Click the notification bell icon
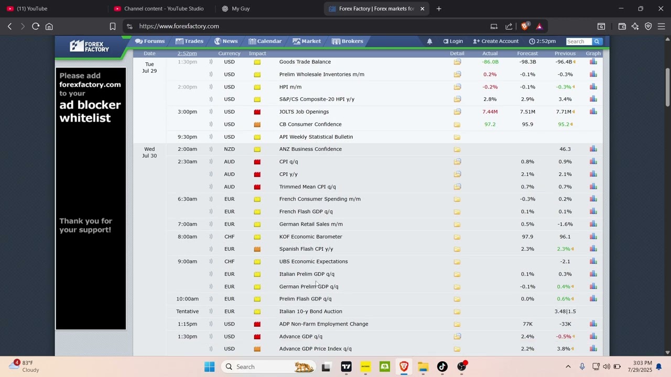Image resolution: width=671 pixels, height=377 pixels. pos(429,41)
